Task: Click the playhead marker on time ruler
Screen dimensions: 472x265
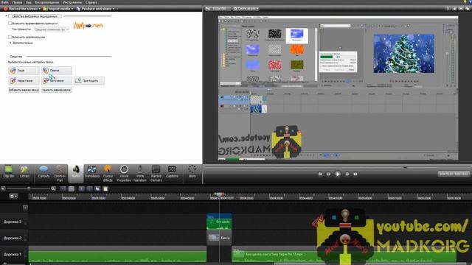Action: point(219,194)
